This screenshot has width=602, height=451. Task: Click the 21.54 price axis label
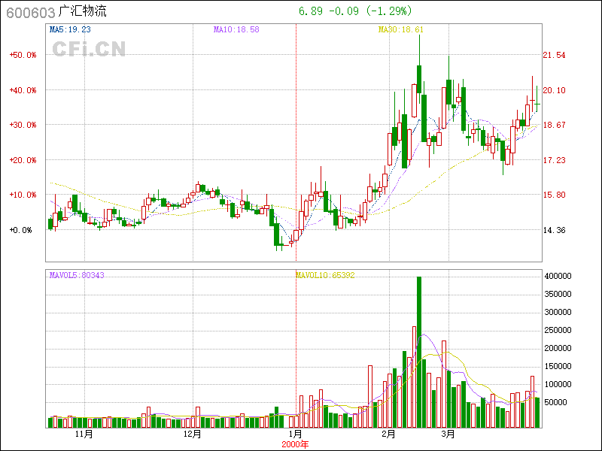pos(555,55)
